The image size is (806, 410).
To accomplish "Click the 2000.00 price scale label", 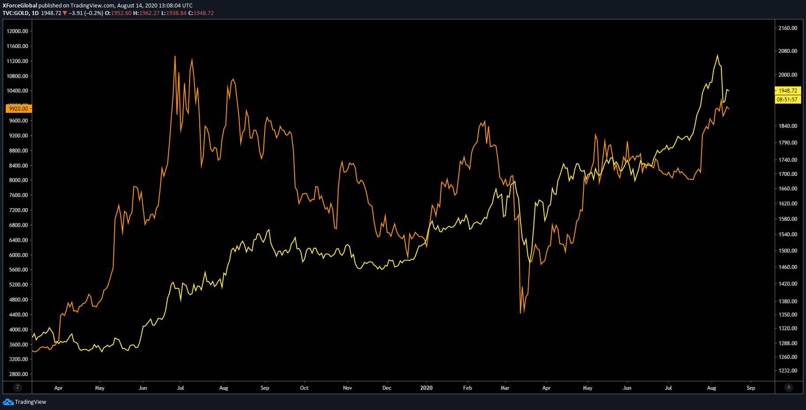I will tap(788, 75).
